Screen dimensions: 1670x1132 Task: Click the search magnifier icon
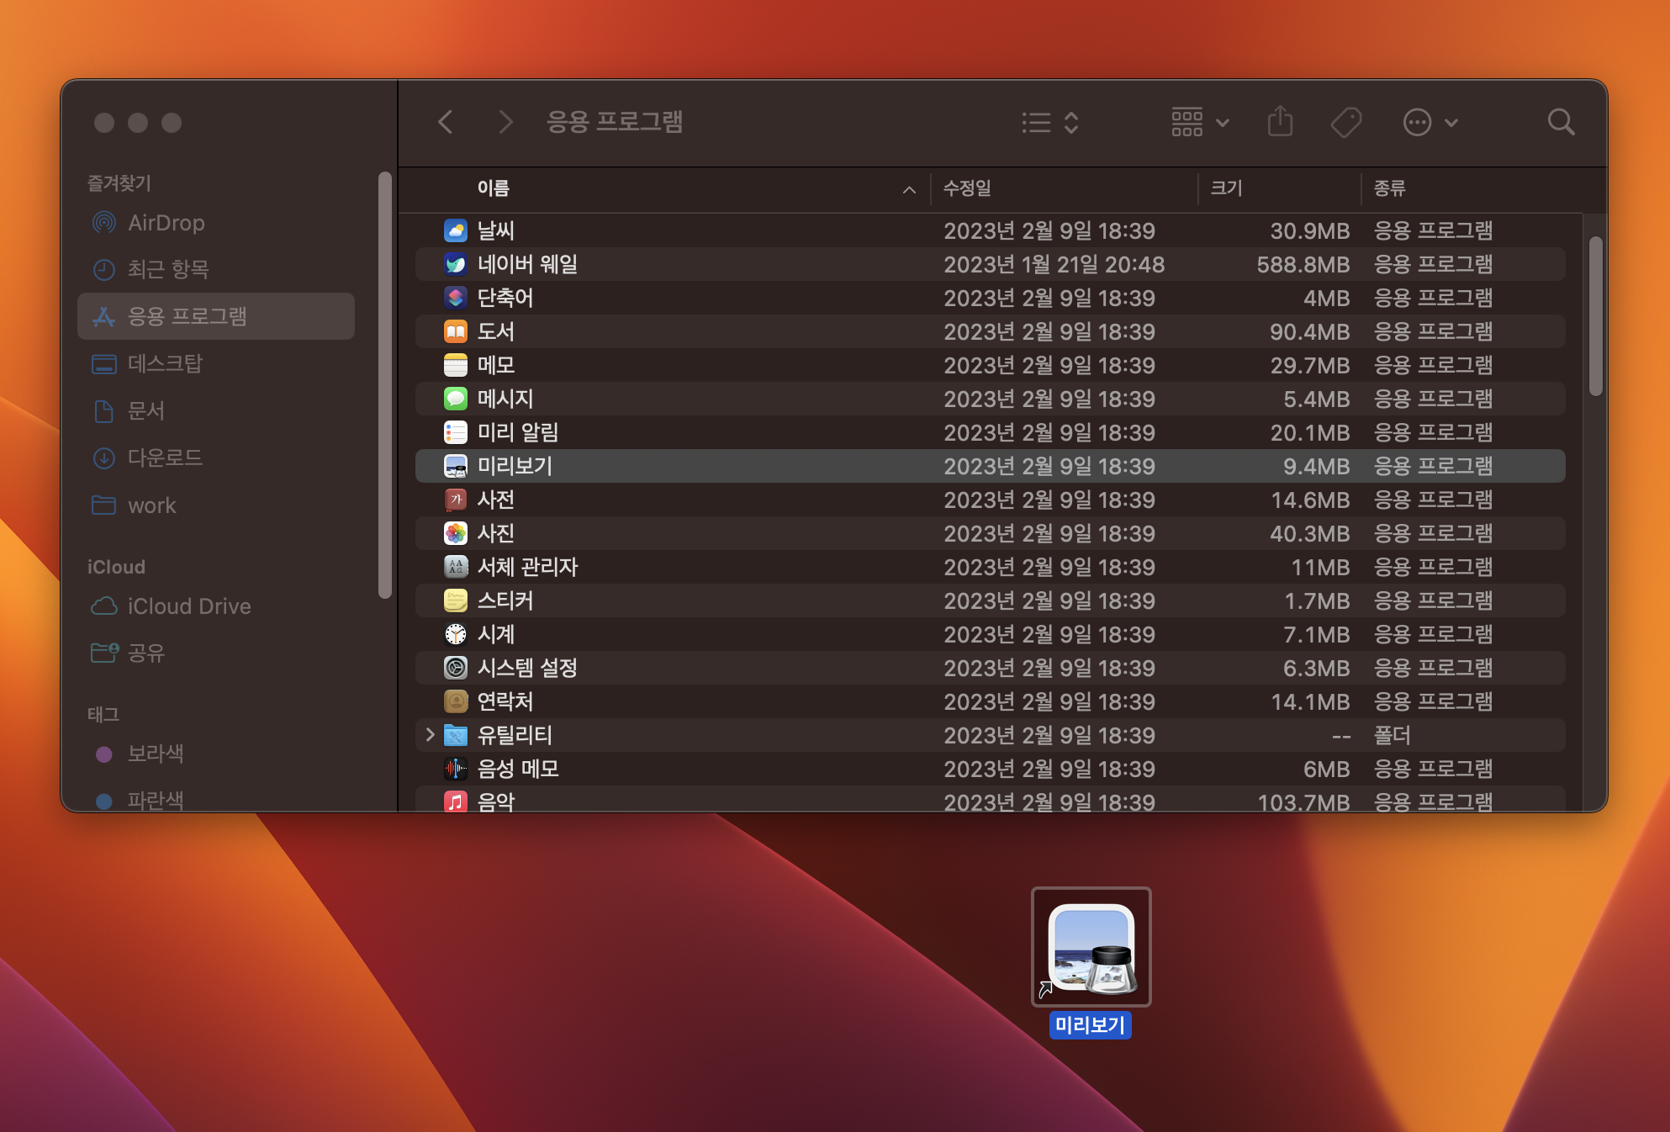click(x=1561, y=122)
